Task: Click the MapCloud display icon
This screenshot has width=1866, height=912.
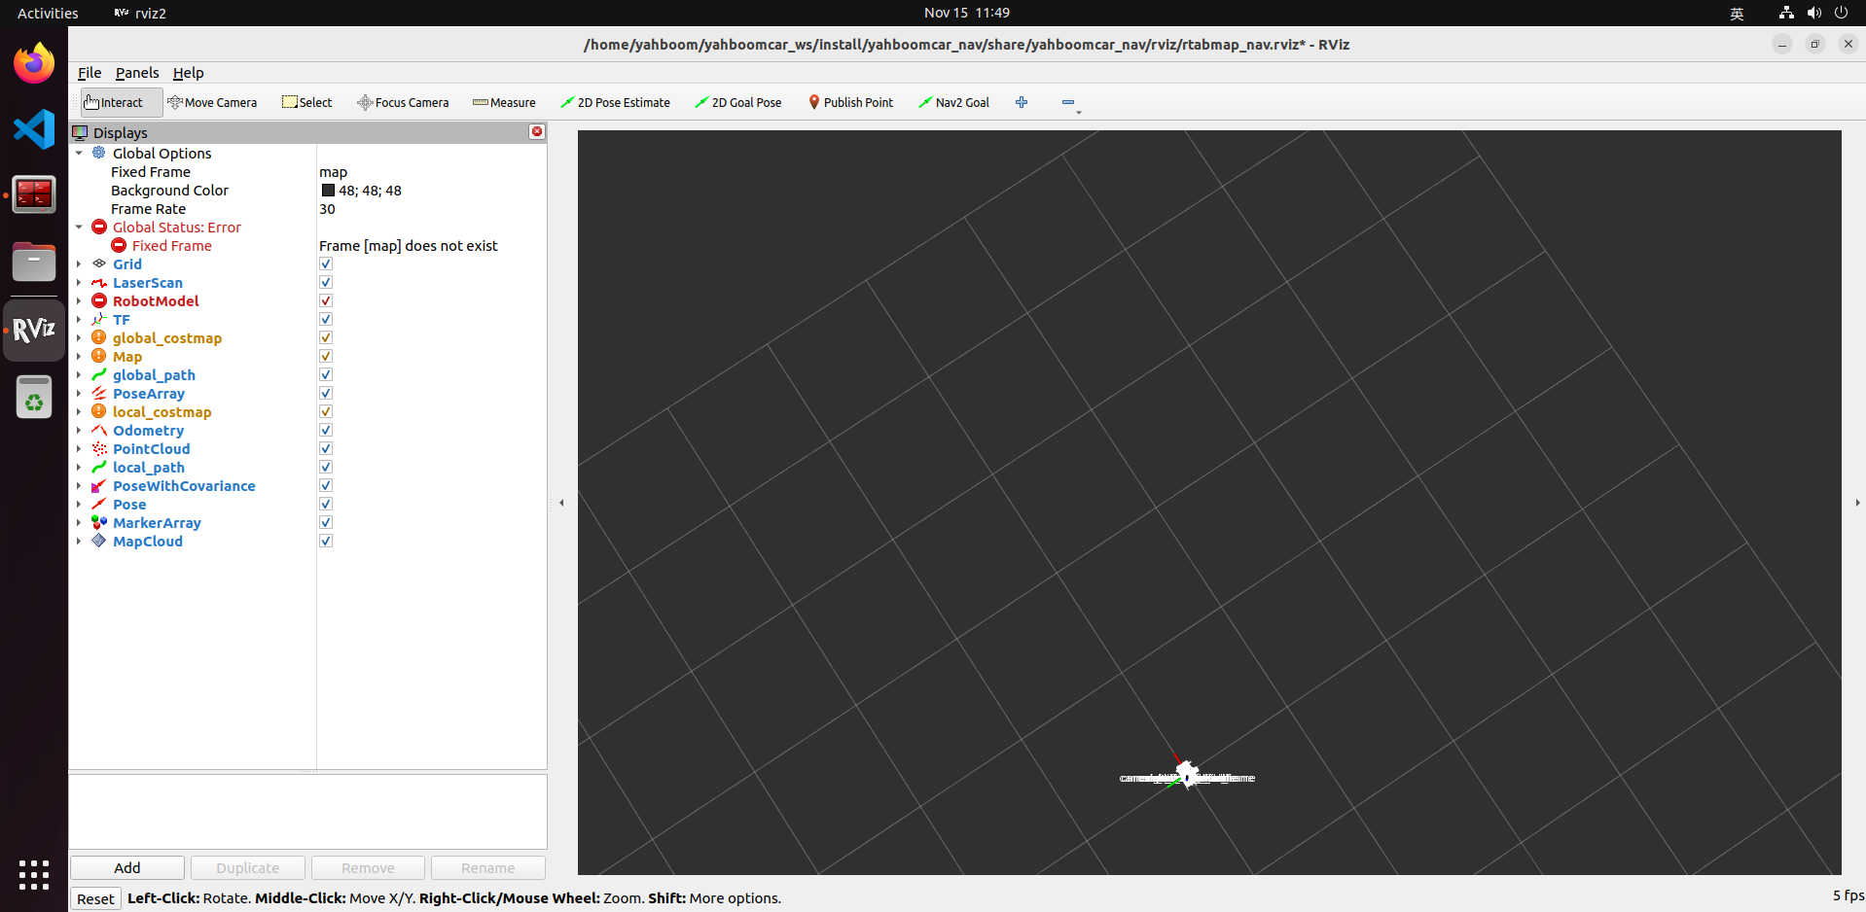Action: click(99, 541)
